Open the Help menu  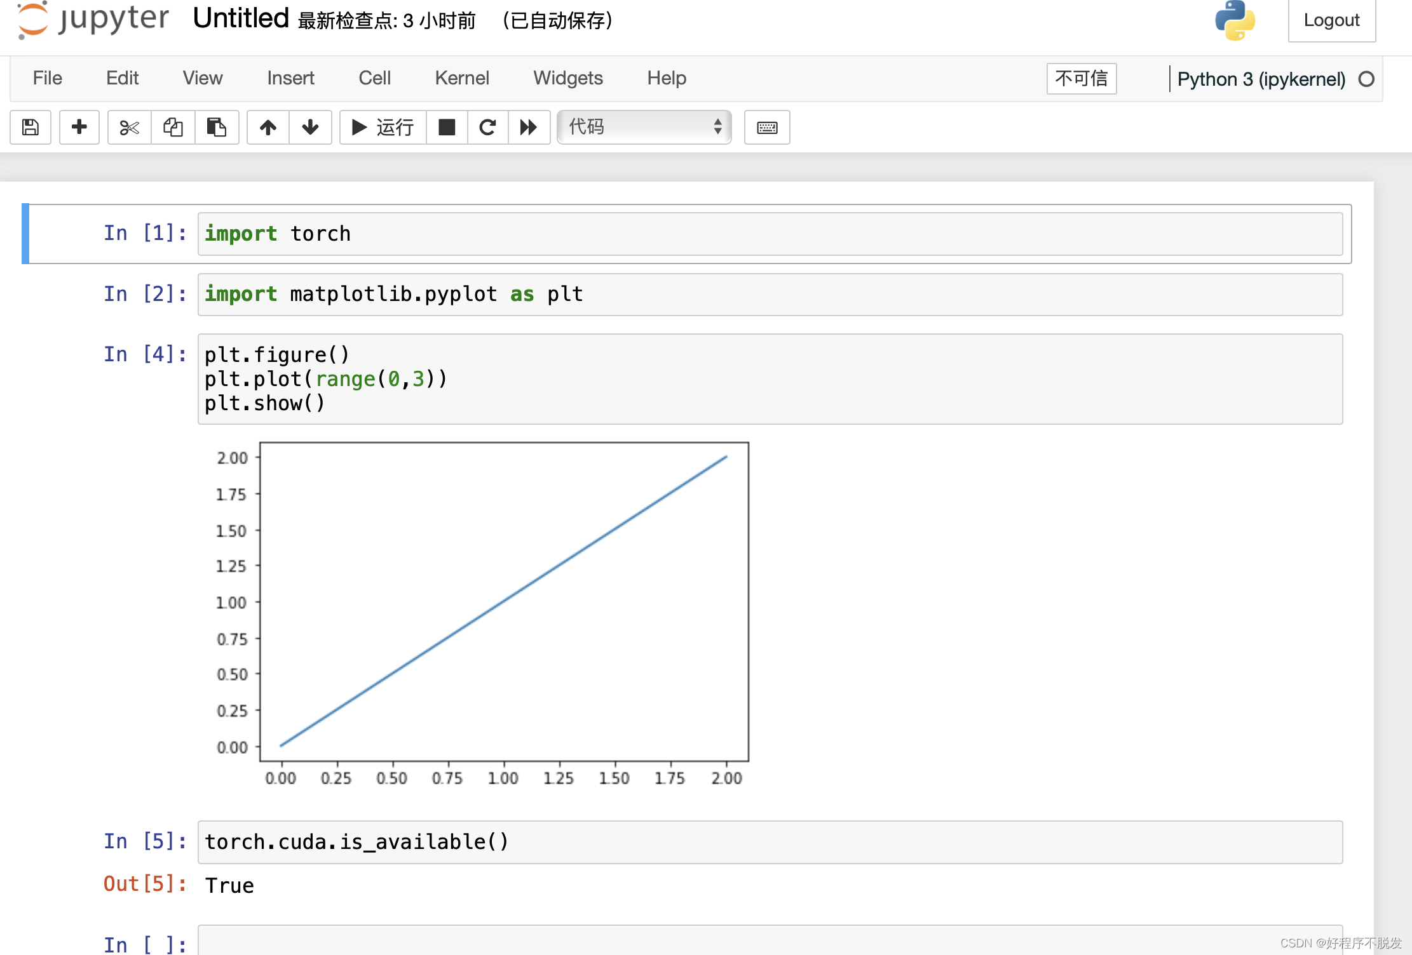(x=667, y=78)
